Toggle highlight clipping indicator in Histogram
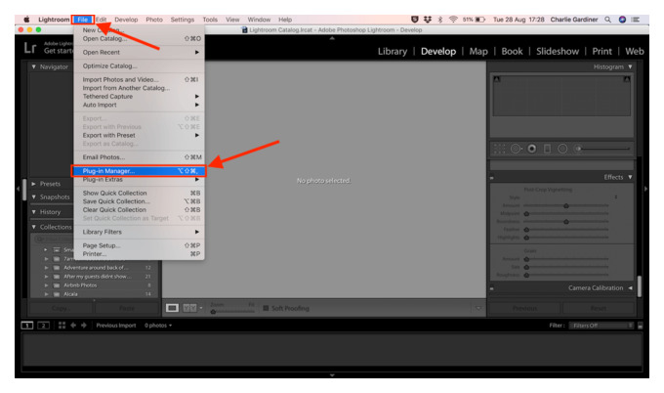664x393 pixels. pos(627,79)
